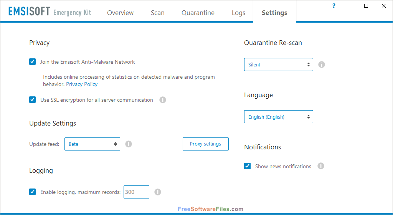Uncheck Use SSL encryption for all server communication
The image size is (393, 215).
click(32, 100)
